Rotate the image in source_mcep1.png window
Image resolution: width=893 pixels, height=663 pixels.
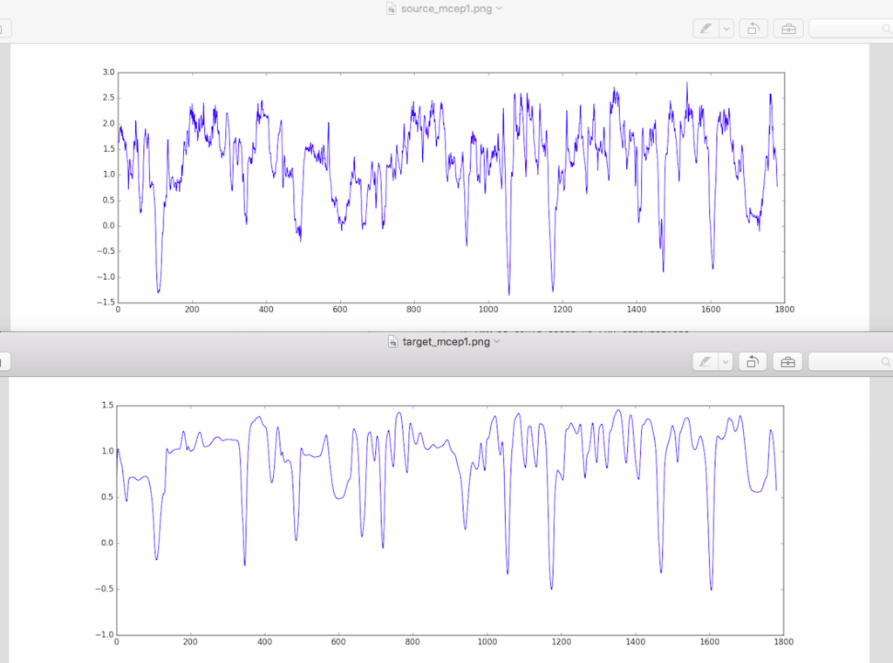[x=753, y=29]
